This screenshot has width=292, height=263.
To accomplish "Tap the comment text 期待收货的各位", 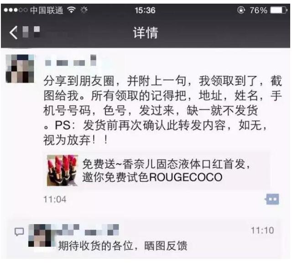I will click(x=96, y=246).
